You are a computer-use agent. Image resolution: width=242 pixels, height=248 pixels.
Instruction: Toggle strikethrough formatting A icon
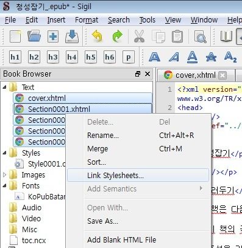pyautogui.click(x=211, y=57)
